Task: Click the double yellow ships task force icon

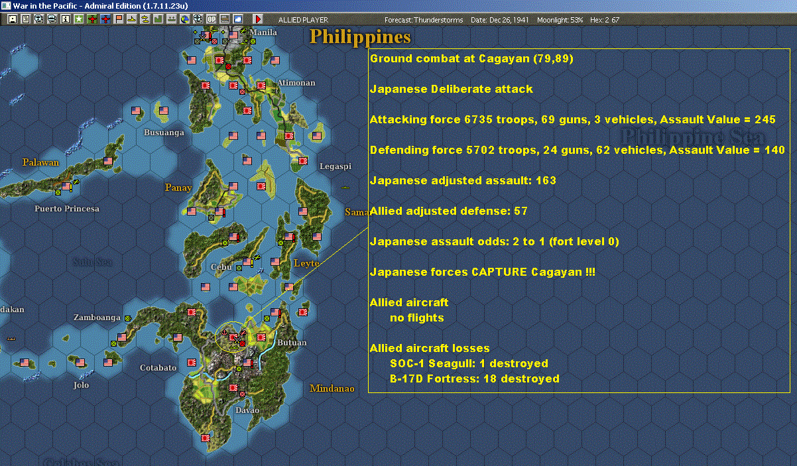Action: pyautogui.click(x=145, y=20)
